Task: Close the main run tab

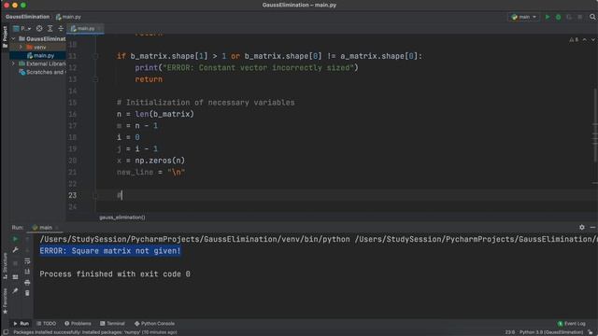Action: point(57,228)
